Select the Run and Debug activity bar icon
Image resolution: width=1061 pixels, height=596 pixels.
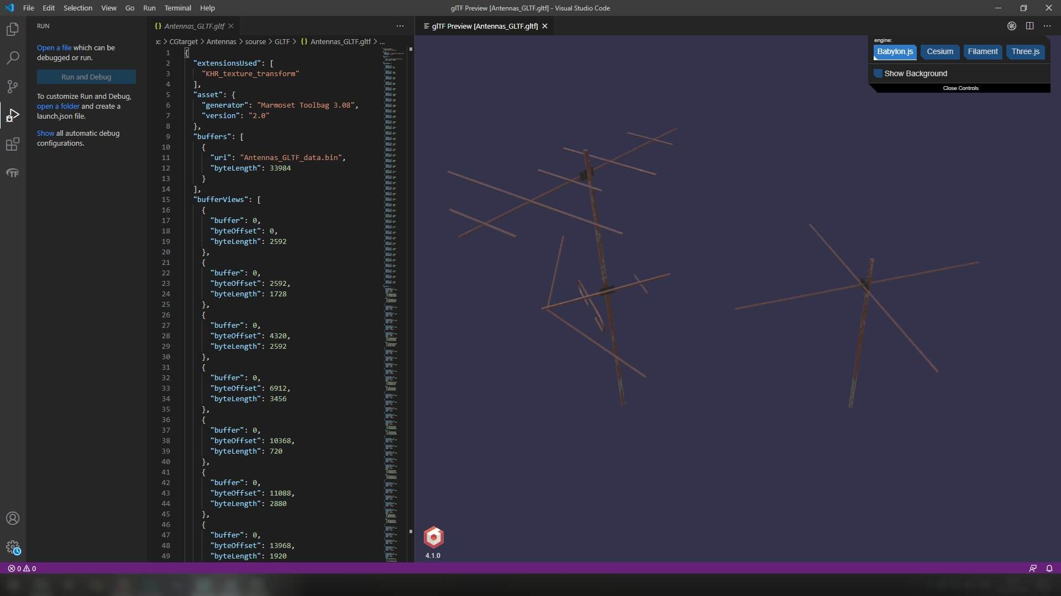tap(12, 115)
